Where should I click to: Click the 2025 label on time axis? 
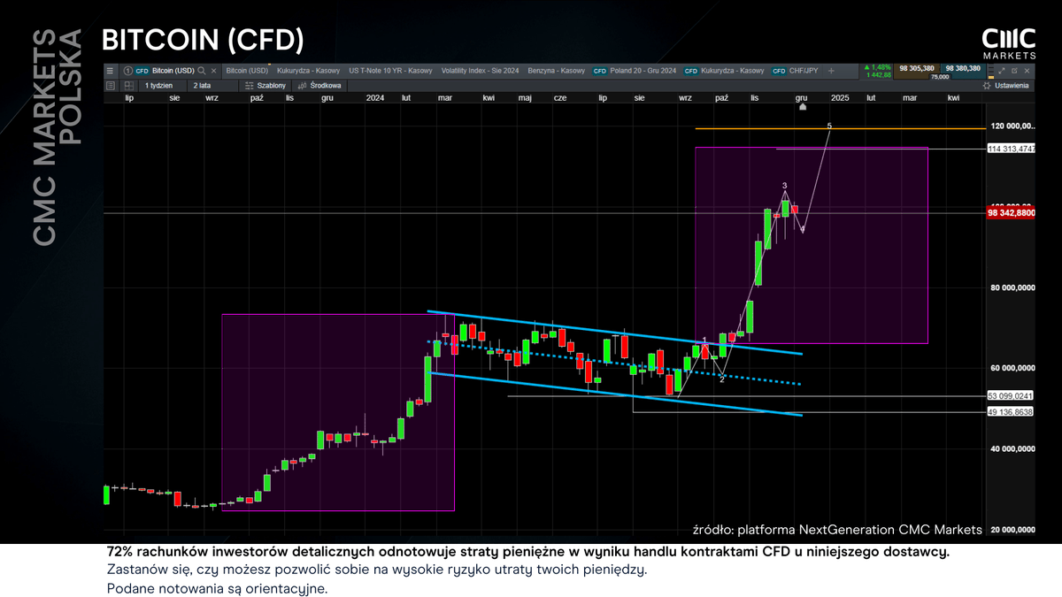point(839,97)
